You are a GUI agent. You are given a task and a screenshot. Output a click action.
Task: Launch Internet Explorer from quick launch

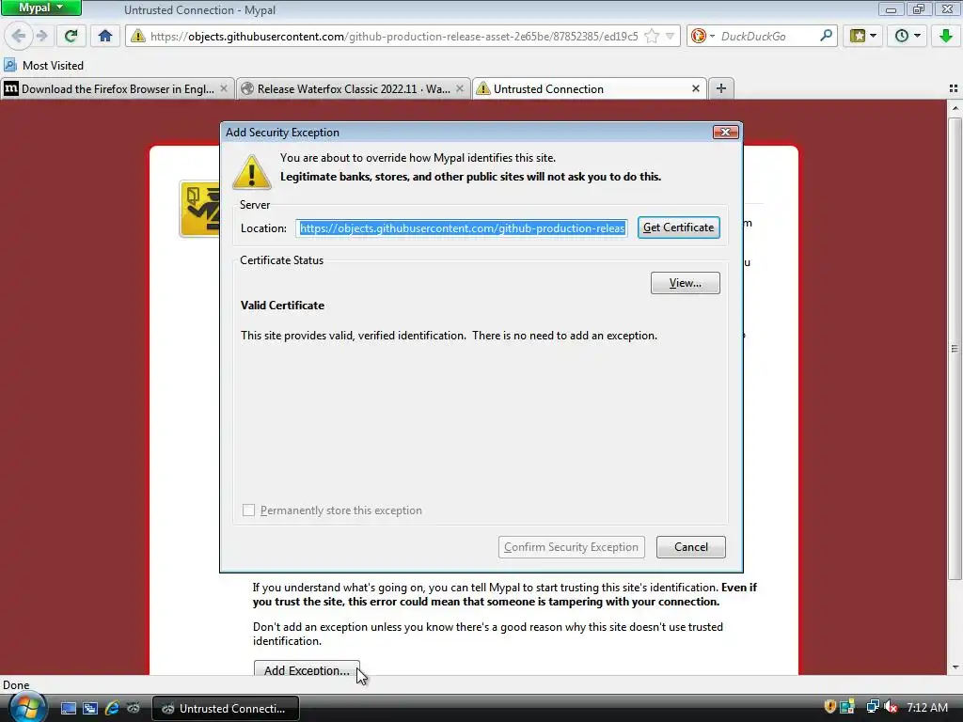click(x=112, y=709)
